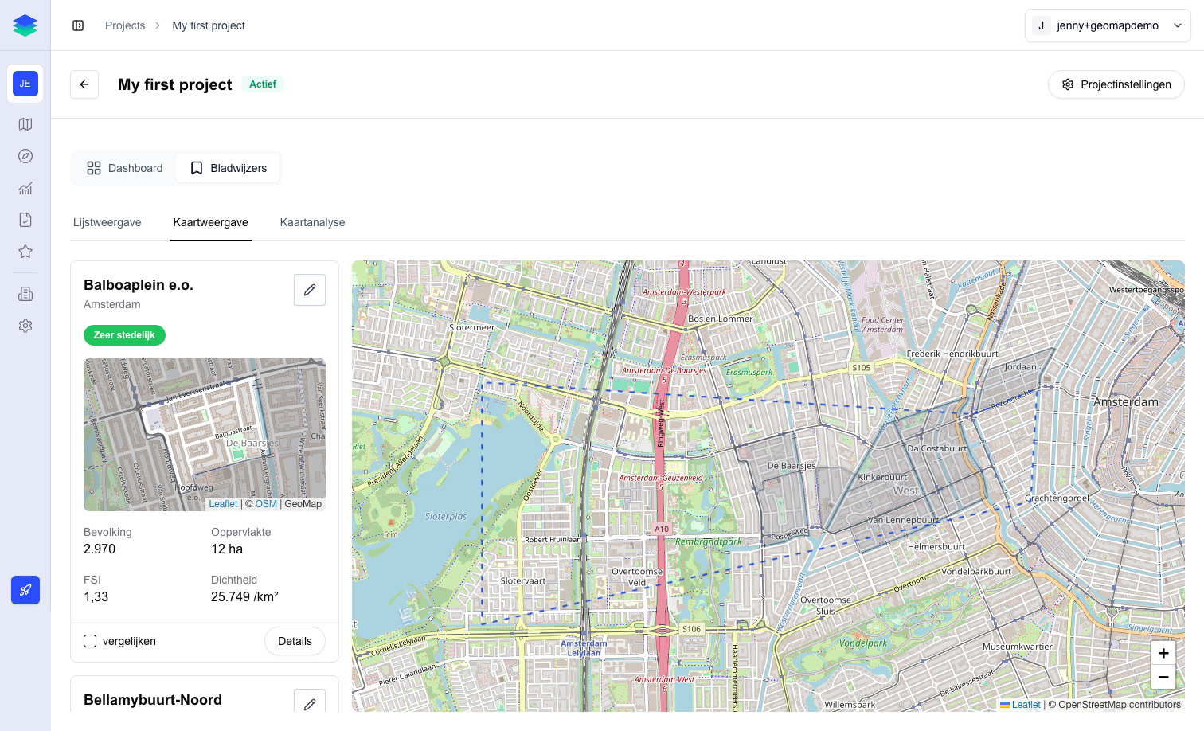
Task: Click the map icon in the sidebar
Action: [25, 124]
